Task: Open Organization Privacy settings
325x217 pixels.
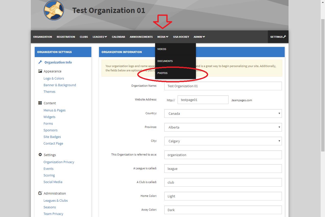Action: (x=59, y=162)
